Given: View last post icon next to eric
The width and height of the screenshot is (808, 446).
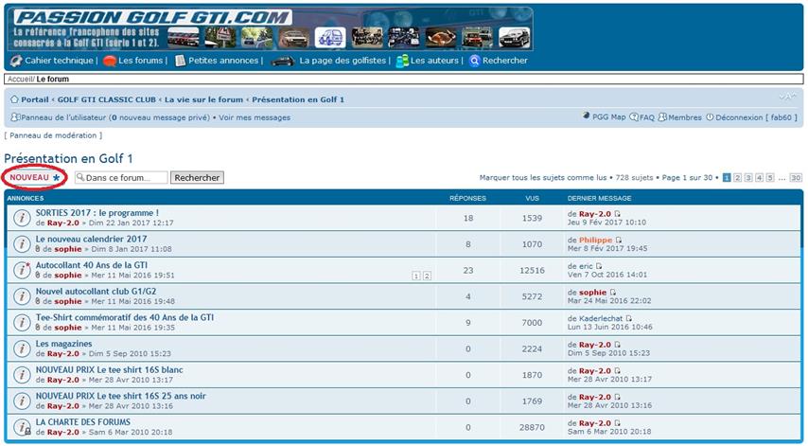Looking at the screenshot, I should tap(599, 266).
